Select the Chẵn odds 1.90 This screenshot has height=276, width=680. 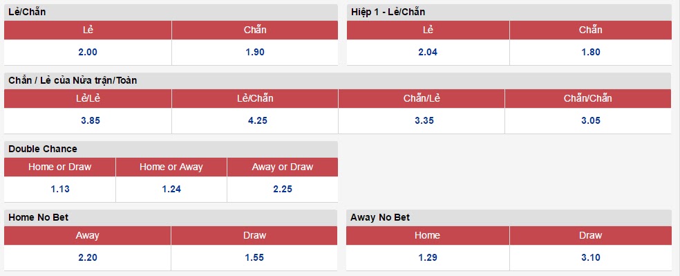coord(254,52)
